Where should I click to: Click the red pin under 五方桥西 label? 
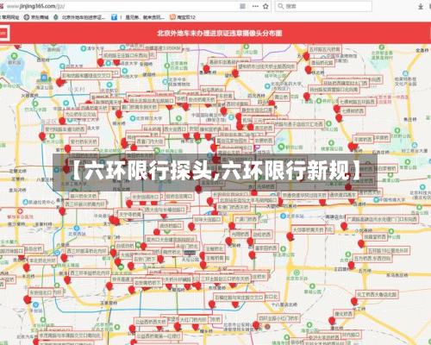pos(351,265)
